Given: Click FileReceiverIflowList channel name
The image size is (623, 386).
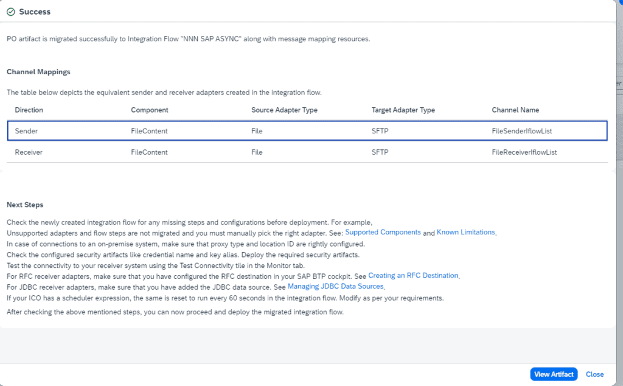Looking at the screenshot, I should pyautogui.click(x=524, y=152).
